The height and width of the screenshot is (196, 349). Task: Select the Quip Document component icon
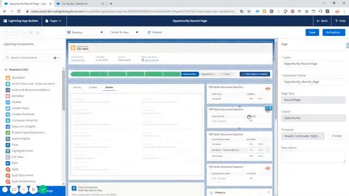click(8, 175)
